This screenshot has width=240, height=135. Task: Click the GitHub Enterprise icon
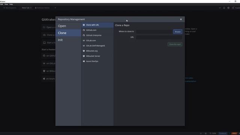pos(84,35)
